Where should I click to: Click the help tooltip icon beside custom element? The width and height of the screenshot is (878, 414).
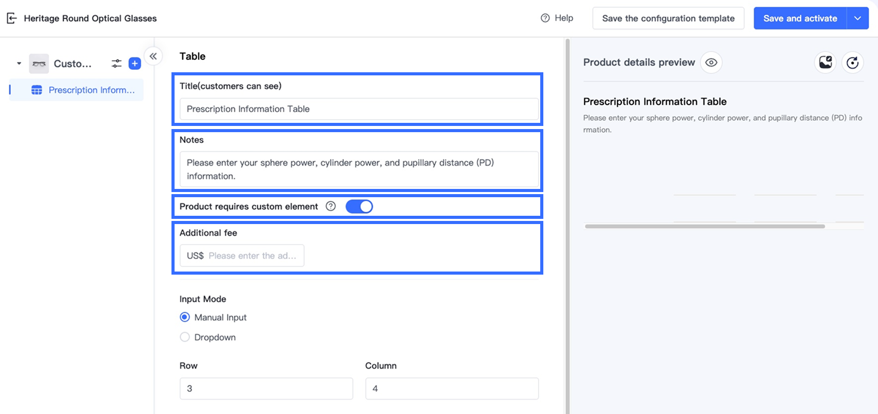click(331, 206)
